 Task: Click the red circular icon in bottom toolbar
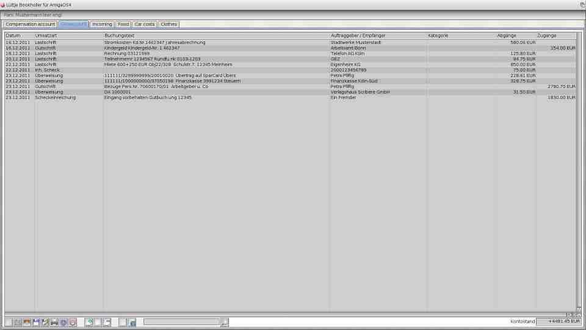[73, 322]
